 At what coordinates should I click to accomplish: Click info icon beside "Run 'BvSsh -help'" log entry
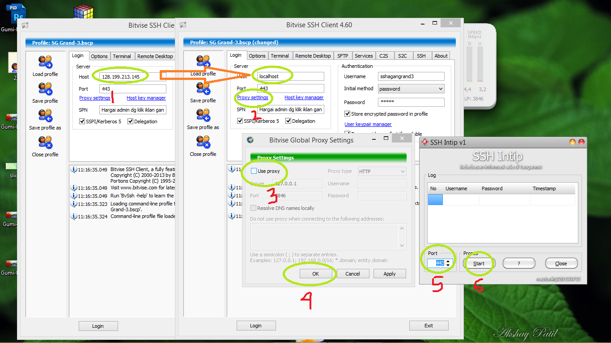(x=74, y=196)
